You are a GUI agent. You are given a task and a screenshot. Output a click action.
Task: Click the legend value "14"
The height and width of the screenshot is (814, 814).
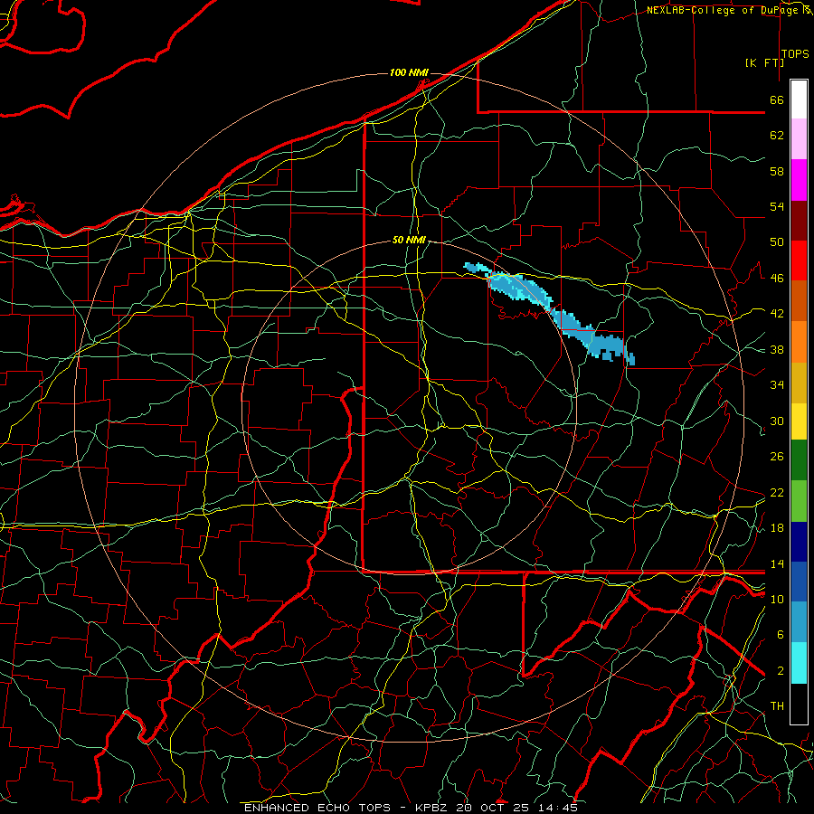point(777,563)
